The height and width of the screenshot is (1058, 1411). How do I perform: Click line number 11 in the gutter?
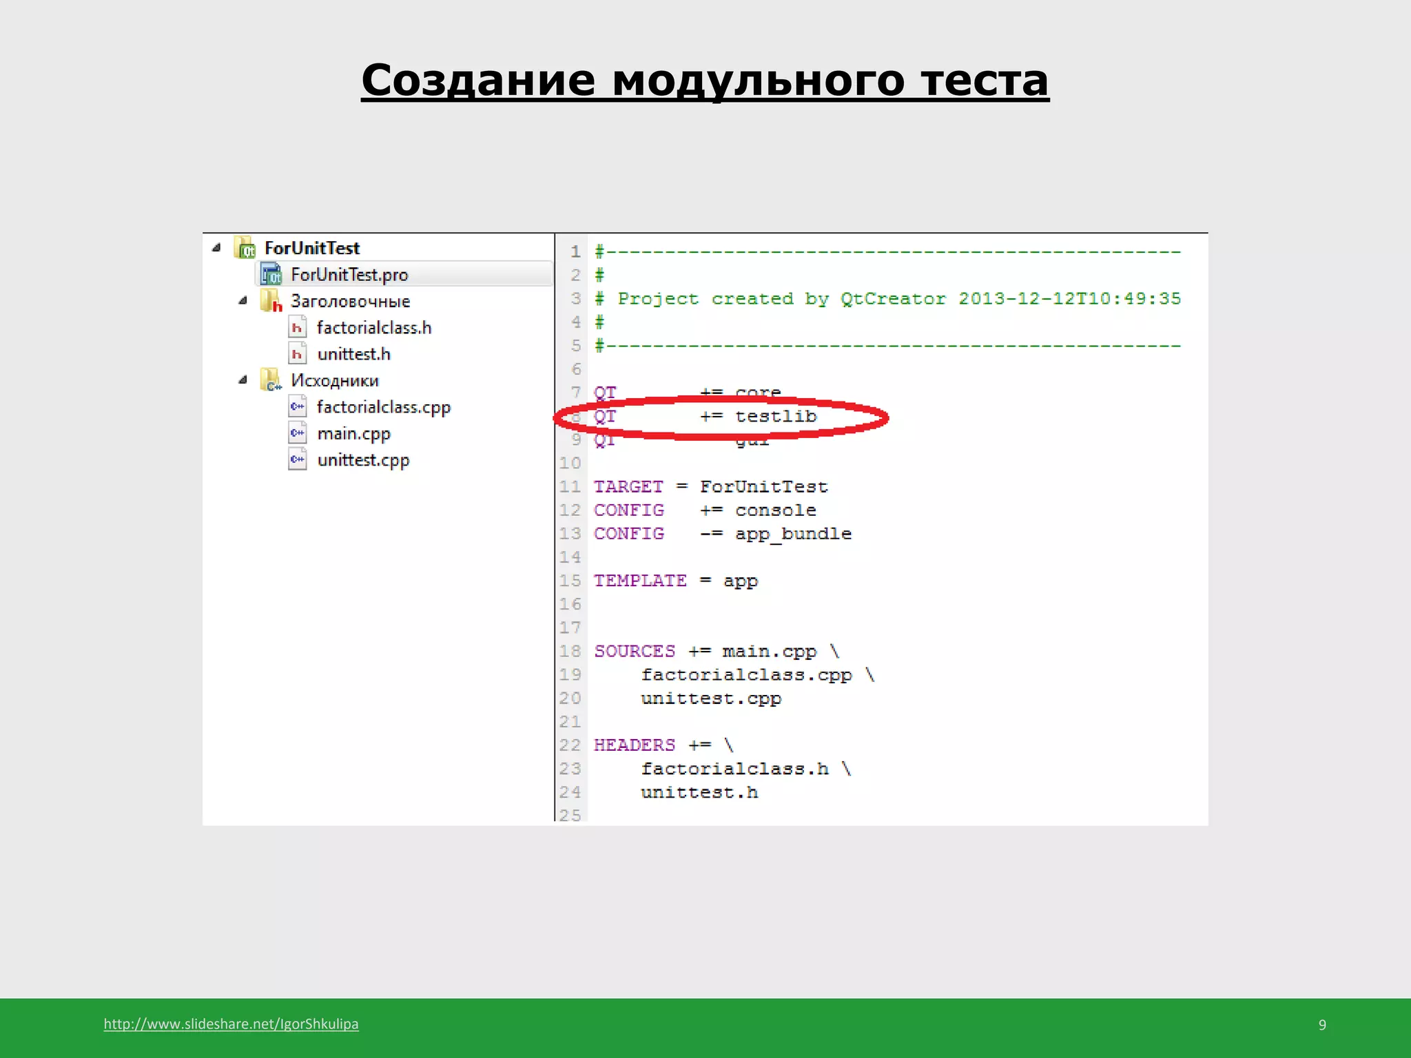click(570, 486)
